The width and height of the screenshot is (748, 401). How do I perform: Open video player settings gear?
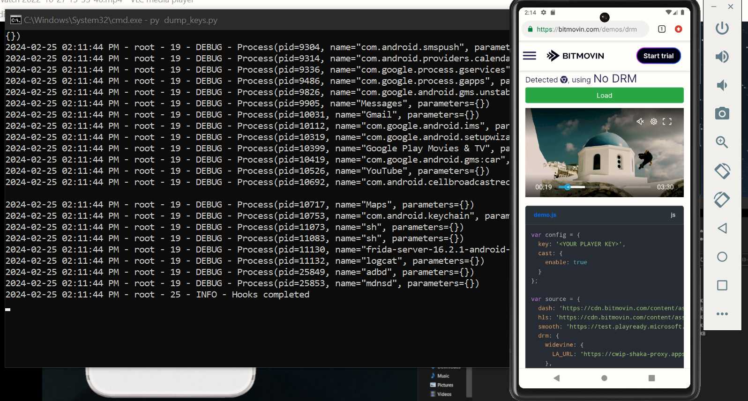point(654,121)
